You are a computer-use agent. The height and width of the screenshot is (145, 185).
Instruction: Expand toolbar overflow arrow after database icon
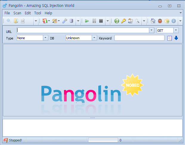78,21
